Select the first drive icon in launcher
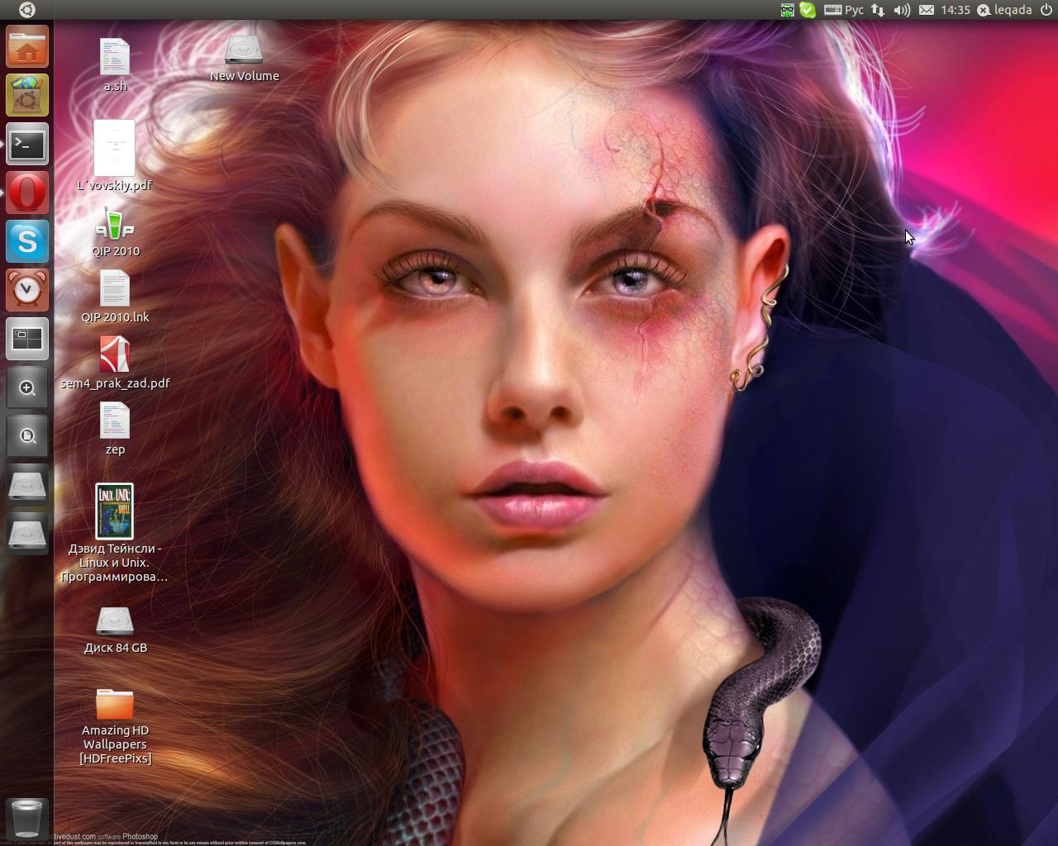 (27, 485)
